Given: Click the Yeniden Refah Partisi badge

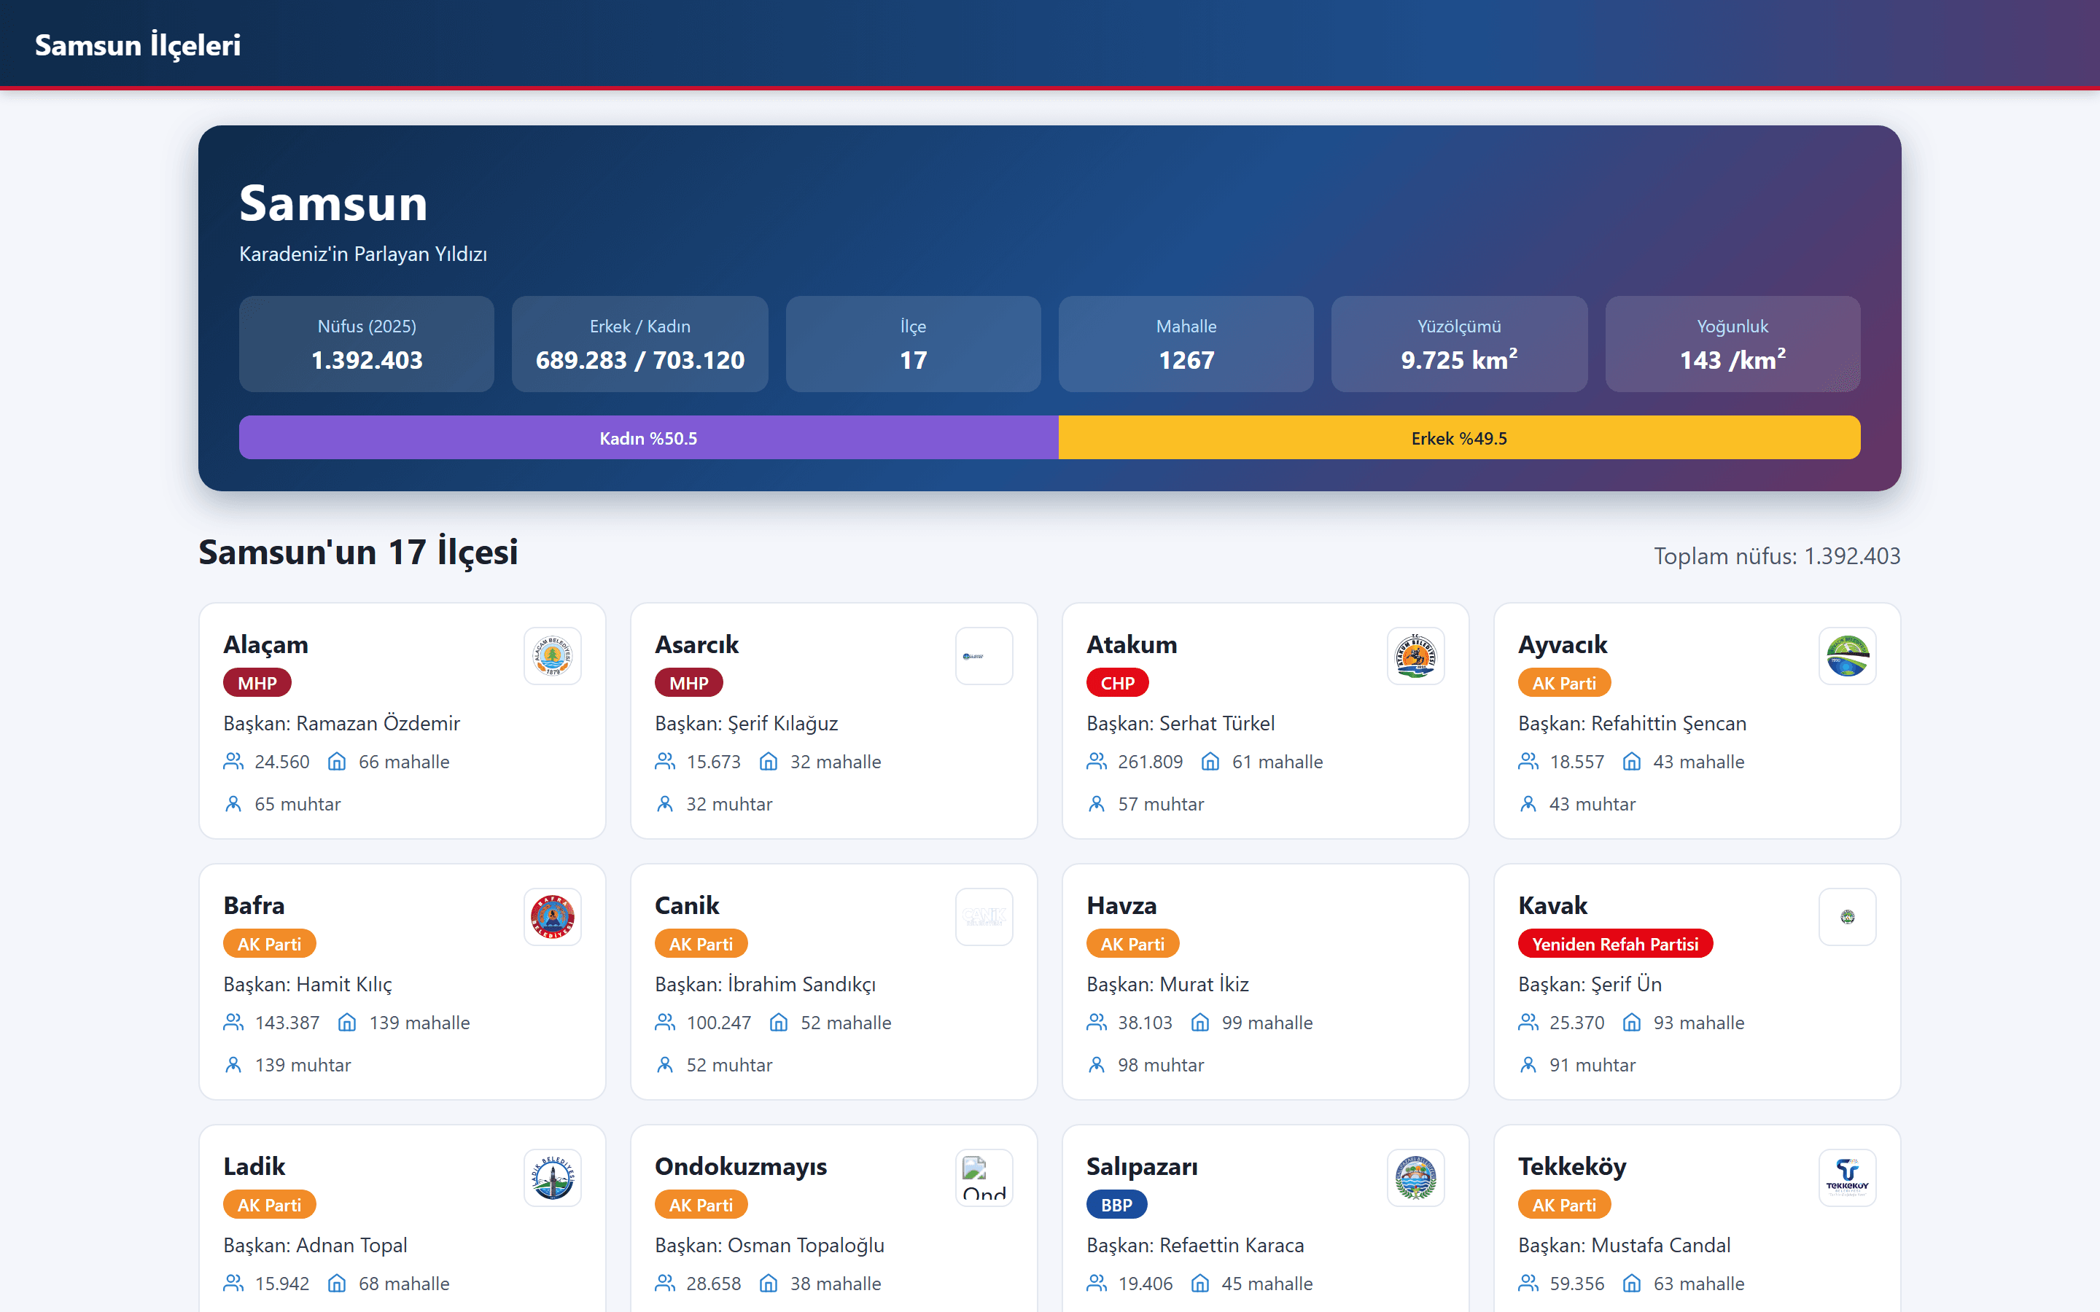Looking at the screenshot, I should pos(1615,944).
